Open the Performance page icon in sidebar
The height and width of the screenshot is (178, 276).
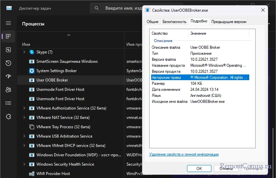[8, 50]
